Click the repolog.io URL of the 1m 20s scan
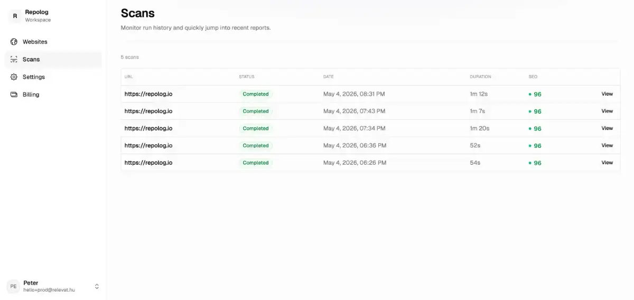The image size is (634, 300). 148,128
